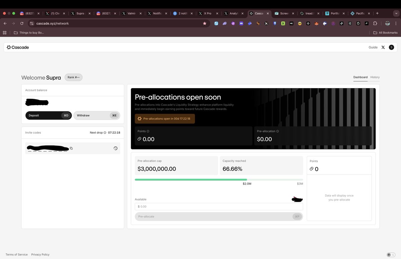Open invite code history clock icon
Image resolution: width=401 pixels, height=259 pixels.
(115, 148)
